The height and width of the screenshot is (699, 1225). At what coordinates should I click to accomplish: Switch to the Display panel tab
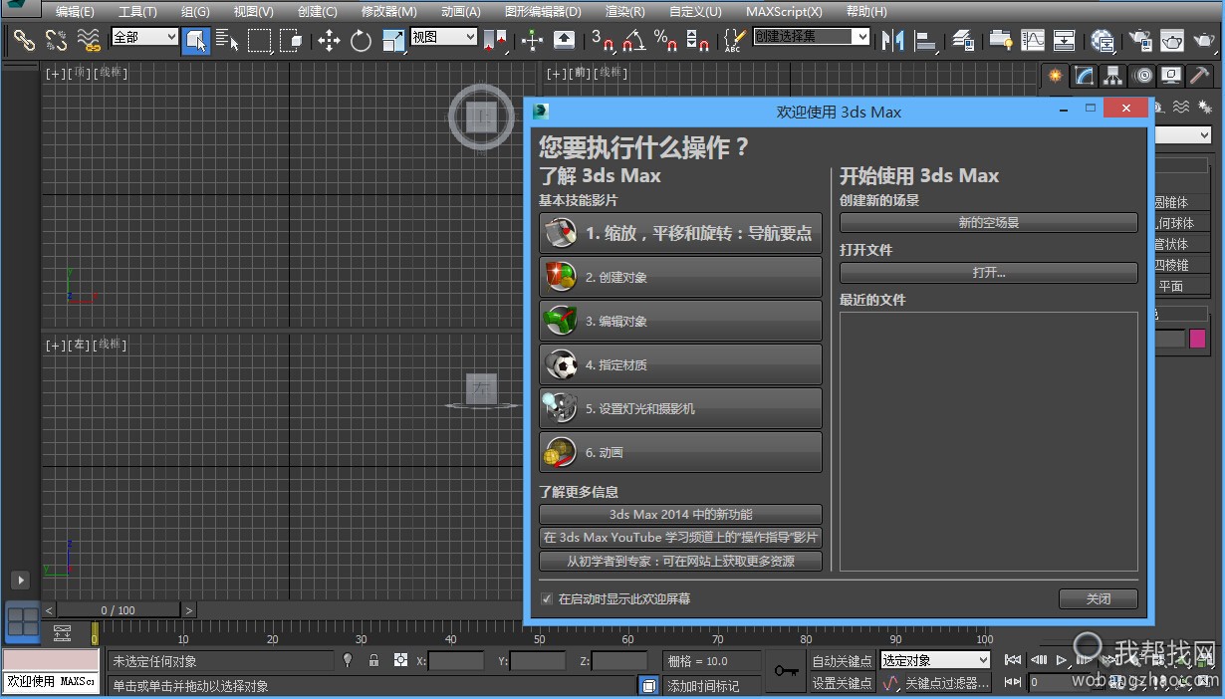(1172, 76)
